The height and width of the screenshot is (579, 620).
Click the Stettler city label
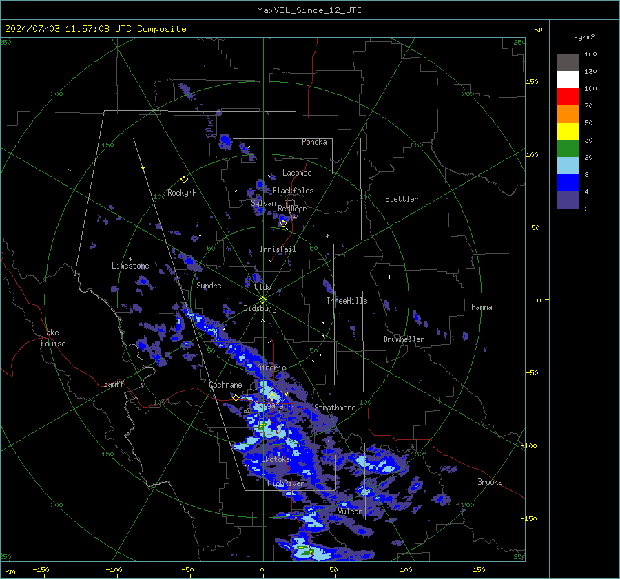[x=402, y=199]
